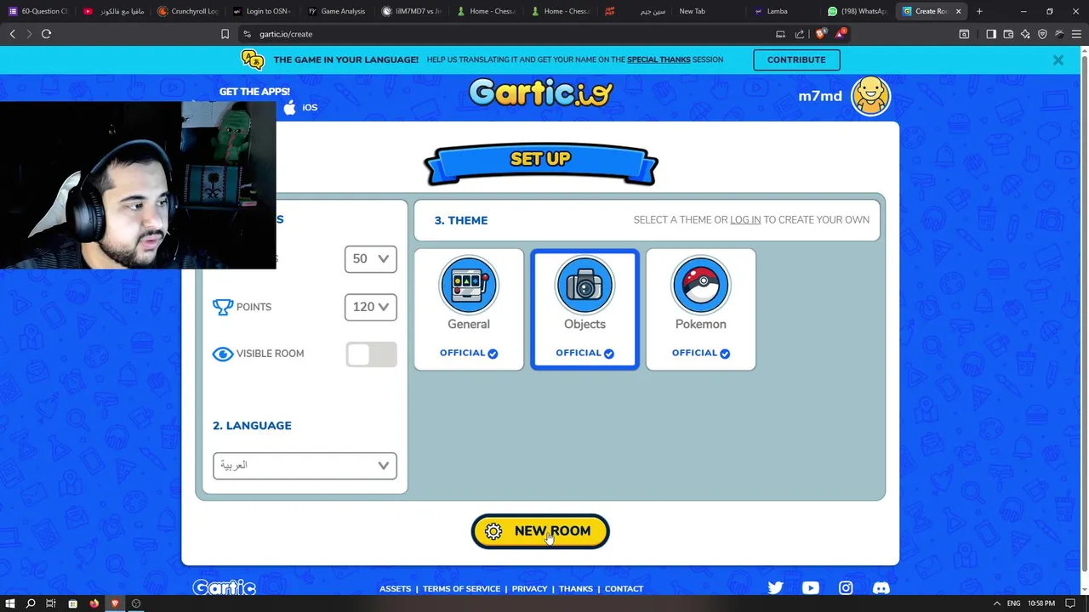Close the Create Room browser tab
Screen dimensions: 1089x612
958,11
